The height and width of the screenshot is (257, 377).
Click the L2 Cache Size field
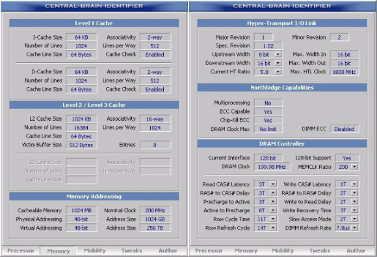pyautogui.click(x=81, y=119)
